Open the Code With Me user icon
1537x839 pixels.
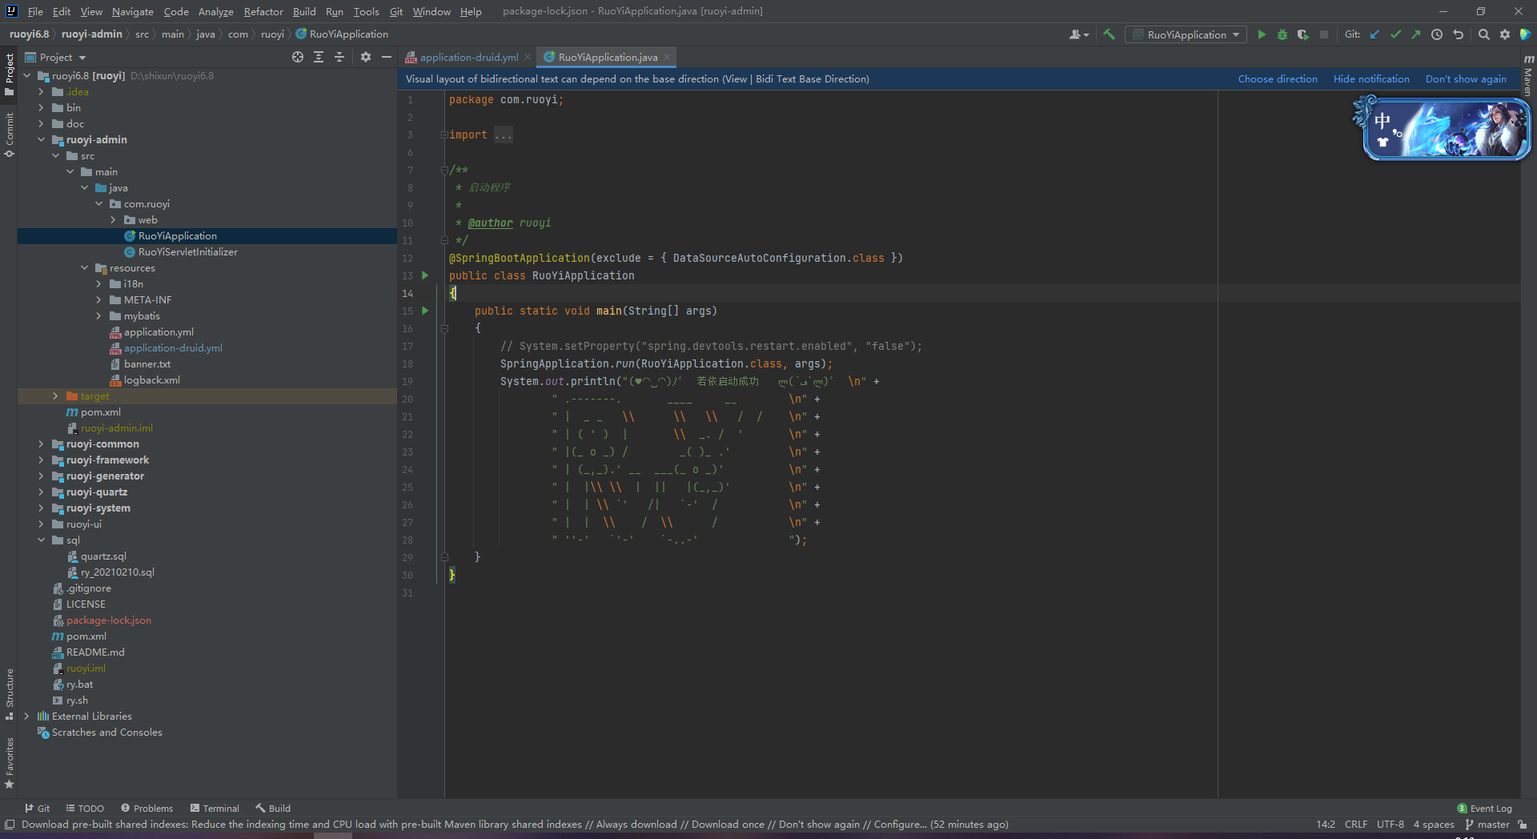(x=1079, y=34)
